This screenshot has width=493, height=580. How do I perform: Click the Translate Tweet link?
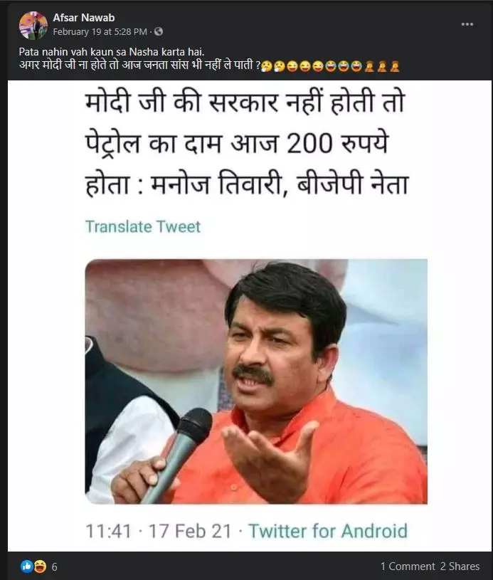point(143,226)
